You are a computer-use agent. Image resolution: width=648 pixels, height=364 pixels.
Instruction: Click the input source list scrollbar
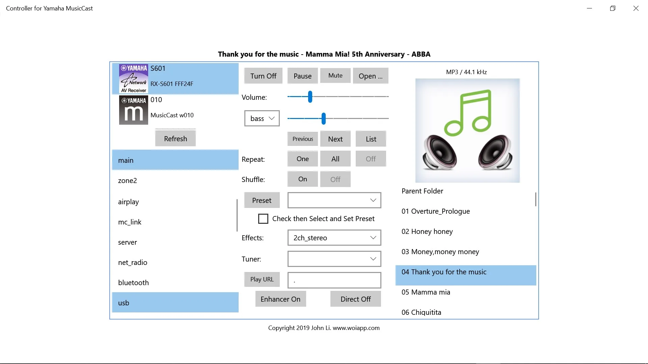click(x=237, y=215)
